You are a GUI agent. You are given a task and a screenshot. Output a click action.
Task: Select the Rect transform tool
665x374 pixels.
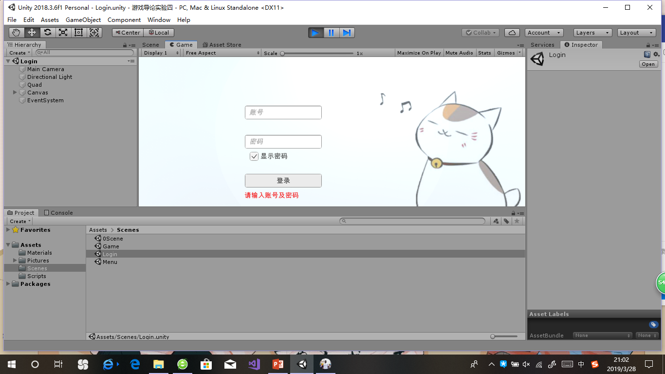(78, 32)
